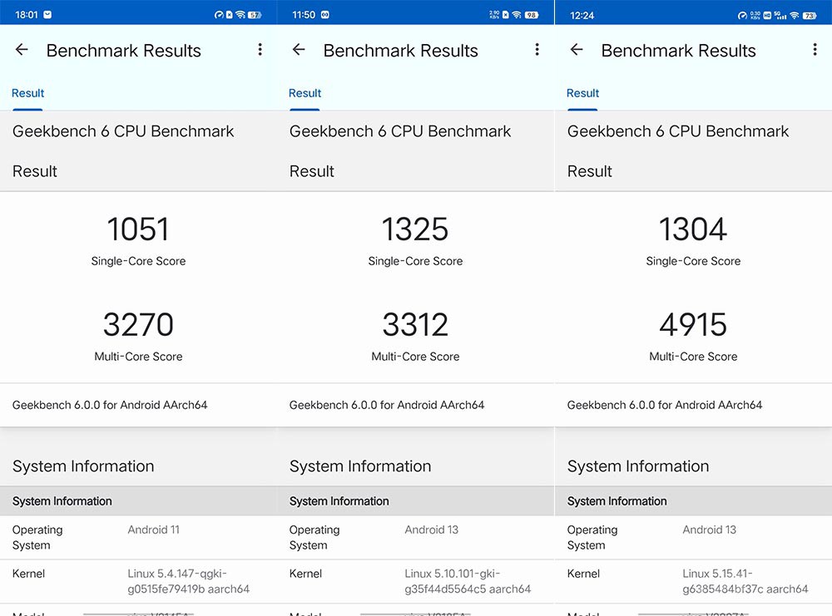The height and width of the screenshot is (616, 832).
Task: Tap the battery icon showing 57
Action: pyautogui.click(x=255, y=15)
